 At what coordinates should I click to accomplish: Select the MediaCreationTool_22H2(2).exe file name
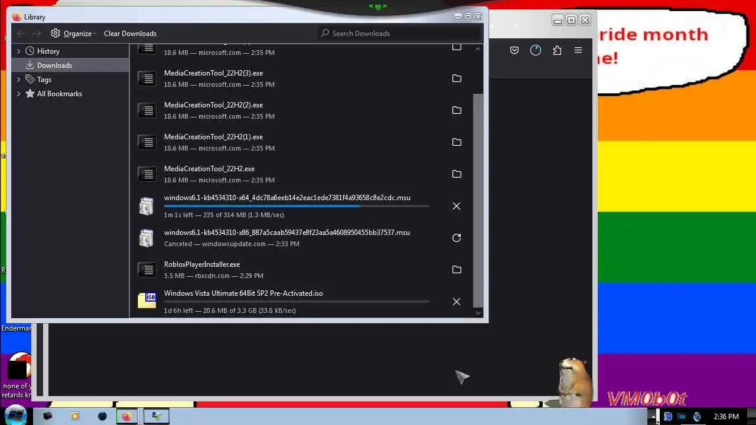pyautogui.click(x=213, y=105)
